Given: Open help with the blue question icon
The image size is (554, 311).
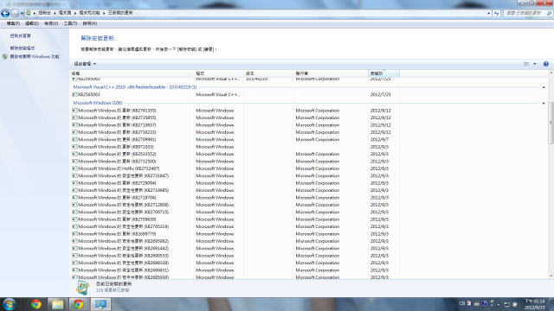Looking at the screenshot, I should (546, 64).
